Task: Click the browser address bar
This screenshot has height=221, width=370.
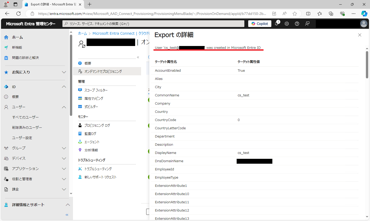Action: 152,14
